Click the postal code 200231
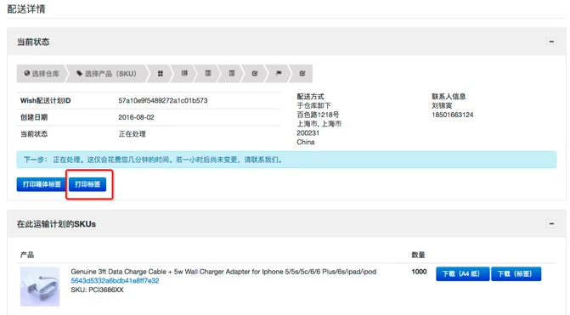Image resolution: width=570 pixels, height=315 pixels. click(x=308, y=133)
